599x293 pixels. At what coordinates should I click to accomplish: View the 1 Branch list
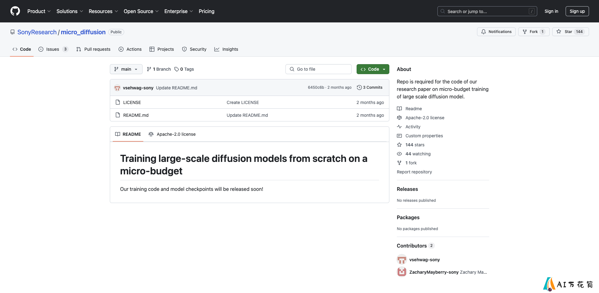pyautogui.click(x=159, y=69)
